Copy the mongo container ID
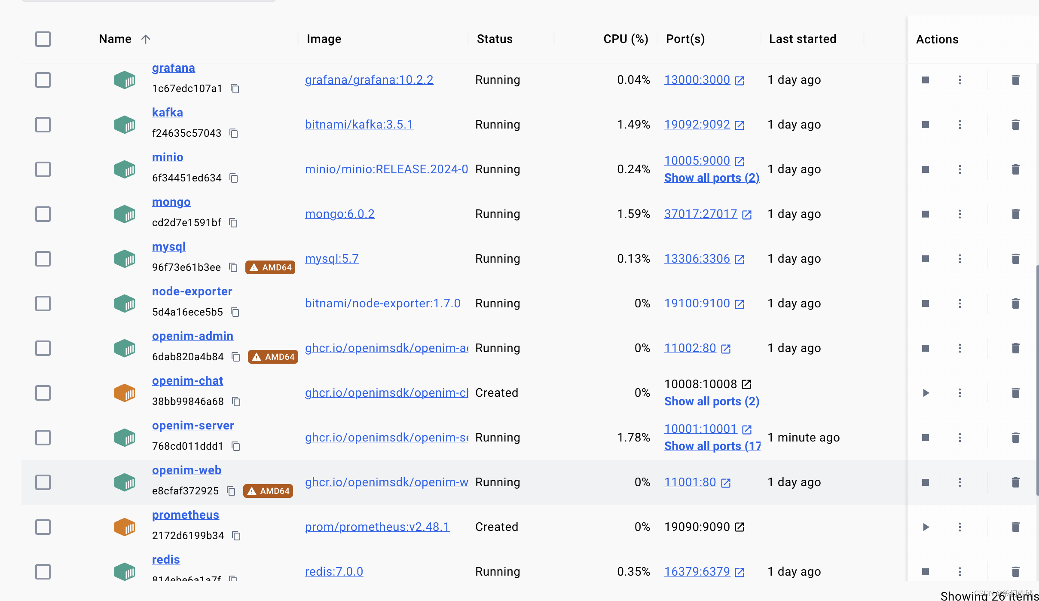The height and width of the screenshot is (601, 1039). [233, 223]
